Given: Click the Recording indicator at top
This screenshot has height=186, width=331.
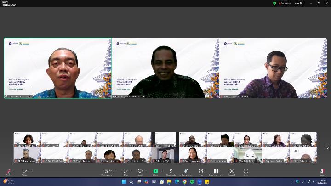Looking at the screenshot, I should pyautogui.click(x=285, y=3).
